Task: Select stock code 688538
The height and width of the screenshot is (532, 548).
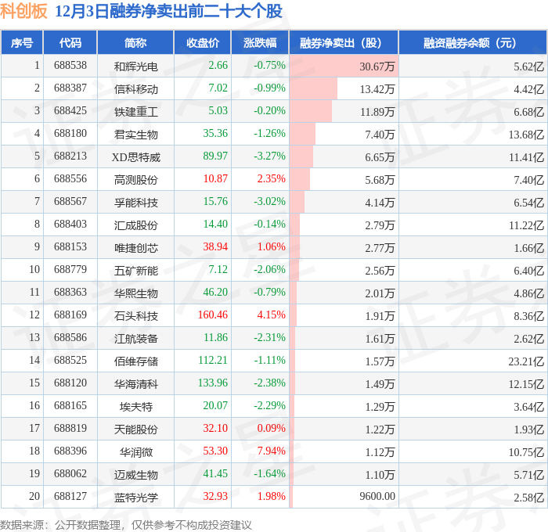Action: tap(70, 65)
